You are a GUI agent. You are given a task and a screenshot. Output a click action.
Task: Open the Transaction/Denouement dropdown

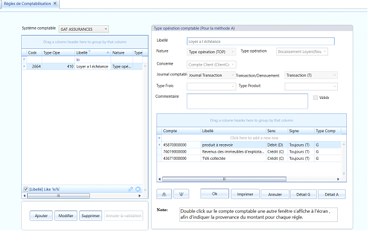click(x=311, y=75)
